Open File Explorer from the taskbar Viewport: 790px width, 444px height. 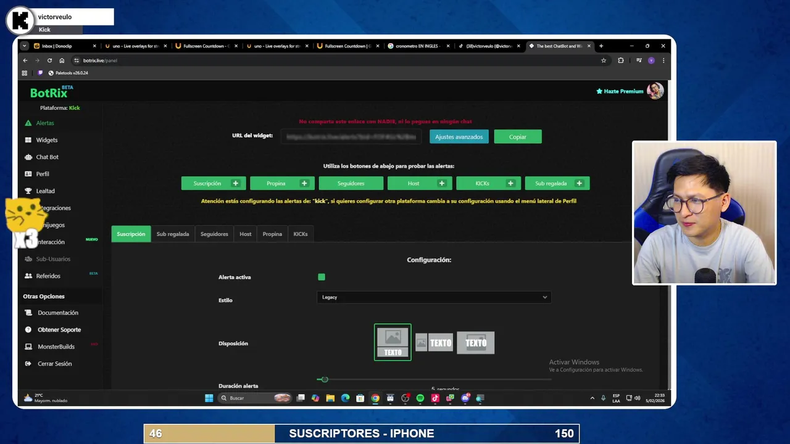tap(330, 398)
